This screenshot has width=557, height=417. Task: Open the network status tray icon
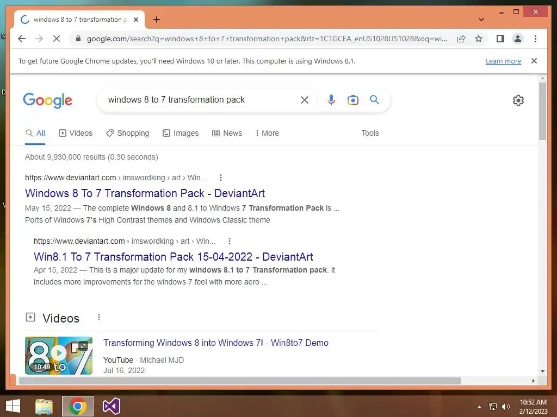tap(493, 407)
